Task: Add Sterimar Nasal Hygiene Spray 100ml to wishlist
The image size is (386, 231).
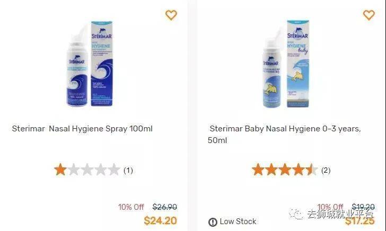Action: (171, 15)
